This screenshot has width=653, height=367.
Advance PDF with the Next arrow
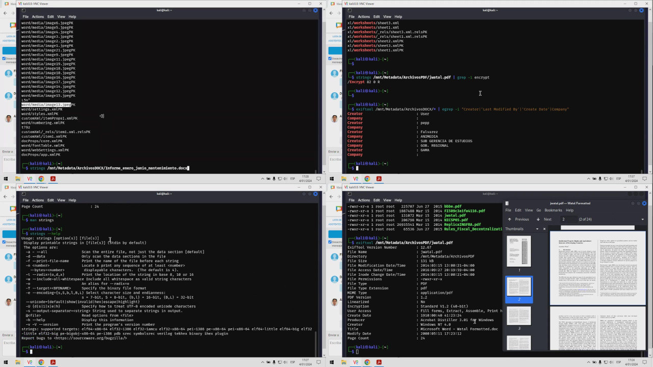[x=544, y=219]
